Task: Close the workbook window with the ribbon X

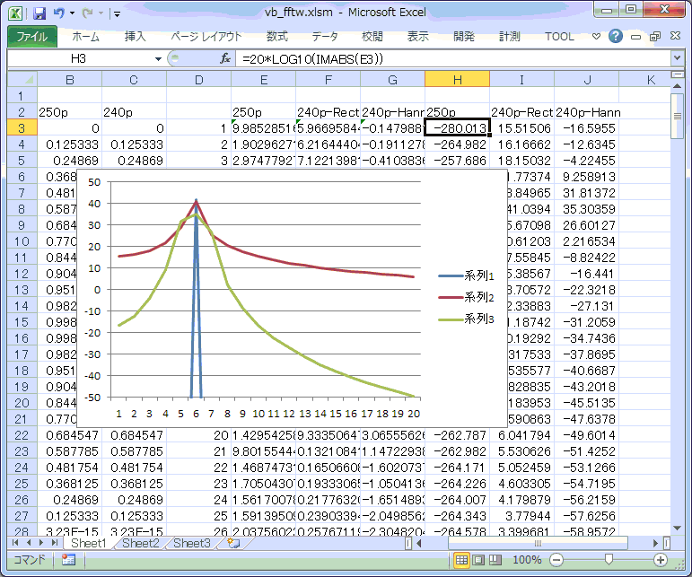Action: coord(675,36)
